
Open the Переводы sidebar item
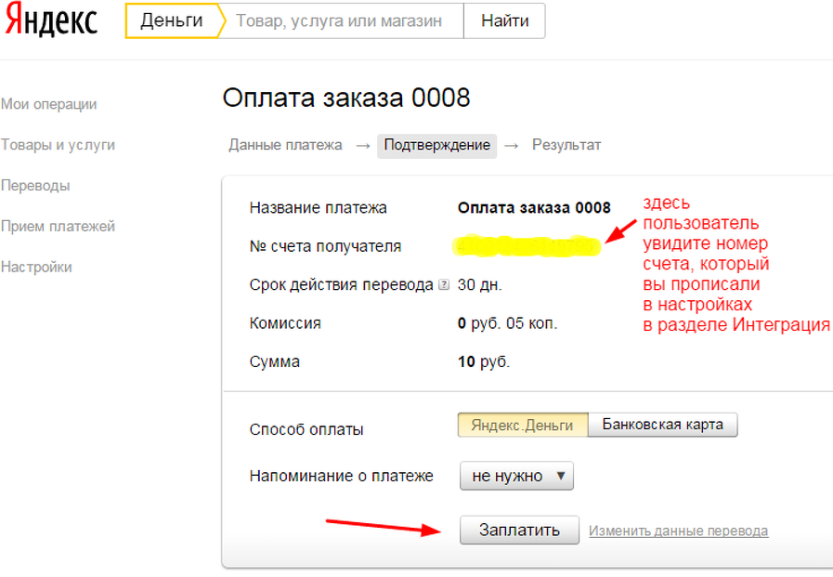pos(35,186)
